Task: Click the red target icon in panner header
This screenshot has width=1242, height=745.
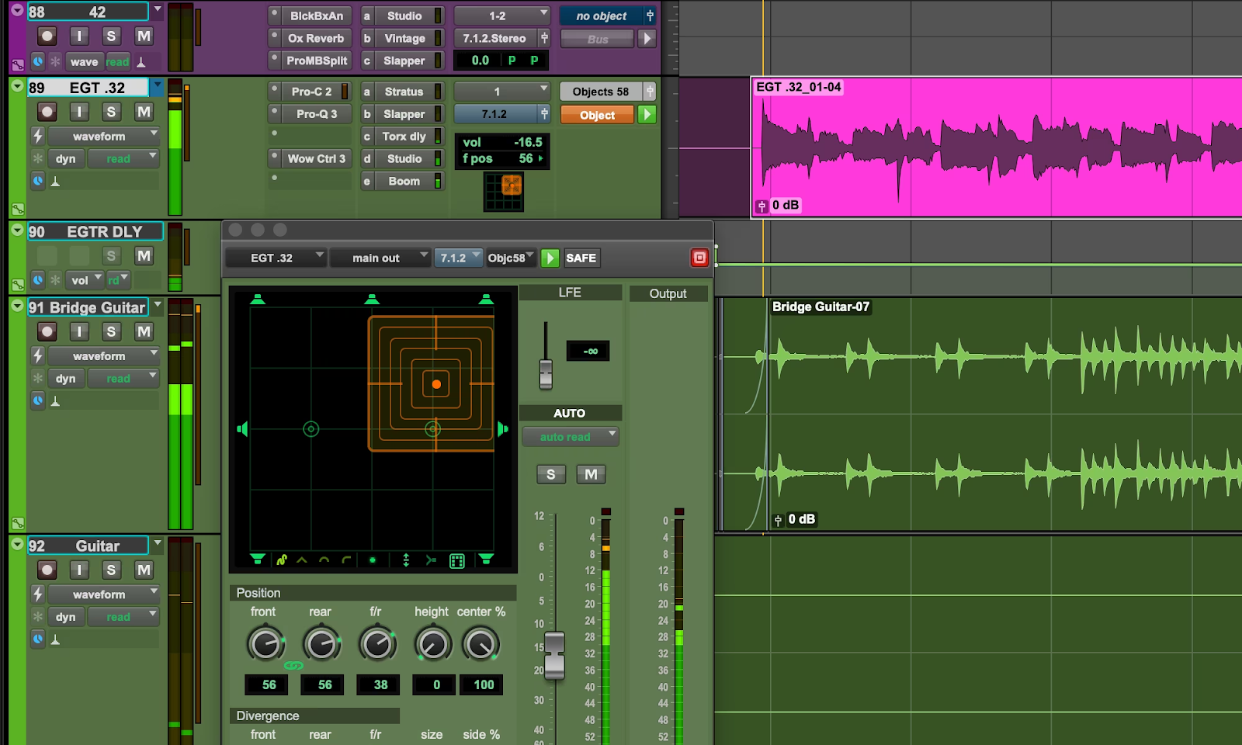Action: click(699, 258)
